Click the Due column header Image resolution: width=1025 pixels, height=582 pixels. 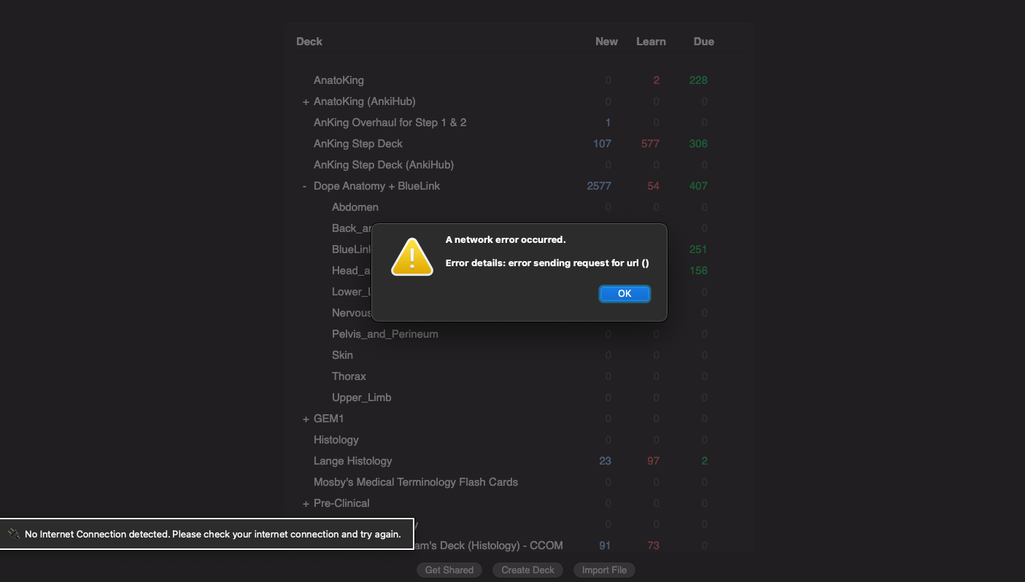703,42
